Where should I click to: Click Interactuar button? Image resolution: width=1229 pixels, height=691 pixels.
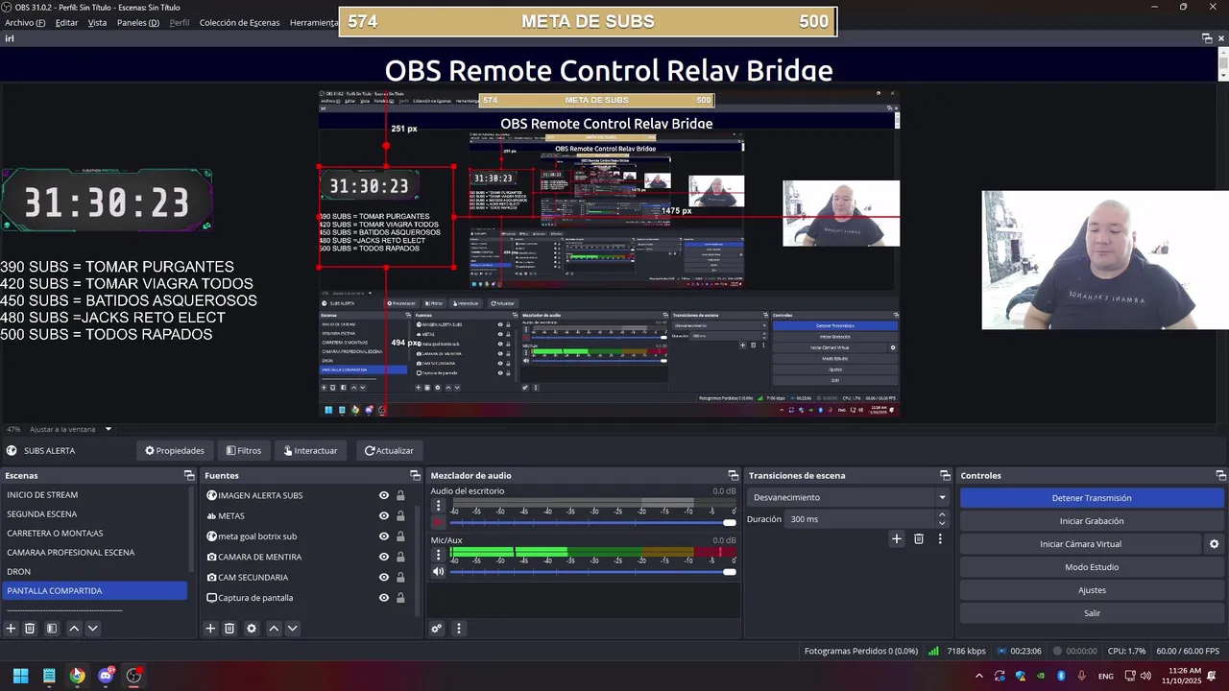(x=310, y=450)
